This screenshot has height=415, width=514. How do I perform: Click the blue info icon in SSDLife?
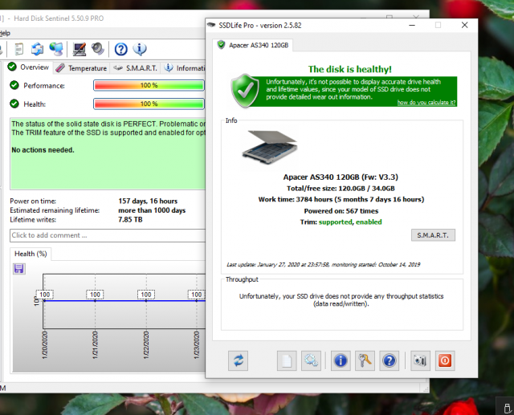click(x=340, y=360)
